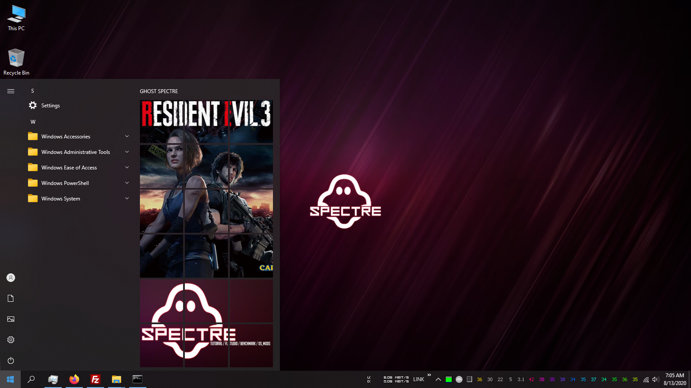Screen dimensions: 691x388
Task: Open the network connection tray icon
Action: [646, 379]
